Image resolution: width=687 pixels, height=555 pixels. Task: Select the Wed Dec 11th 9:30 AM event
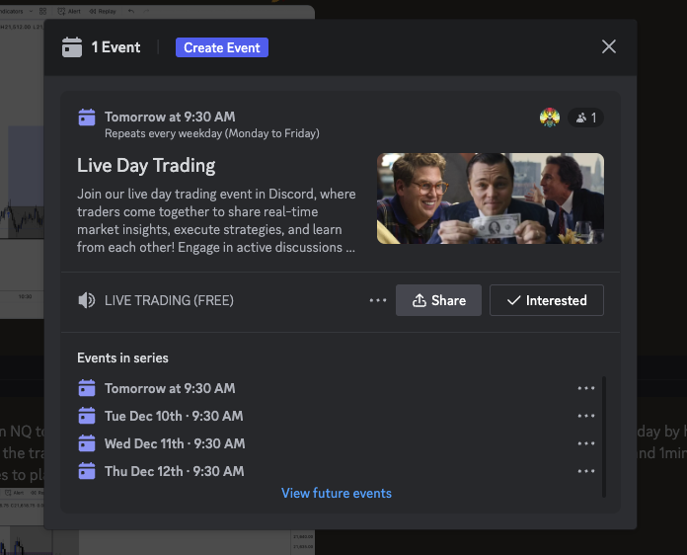[175, 443]
